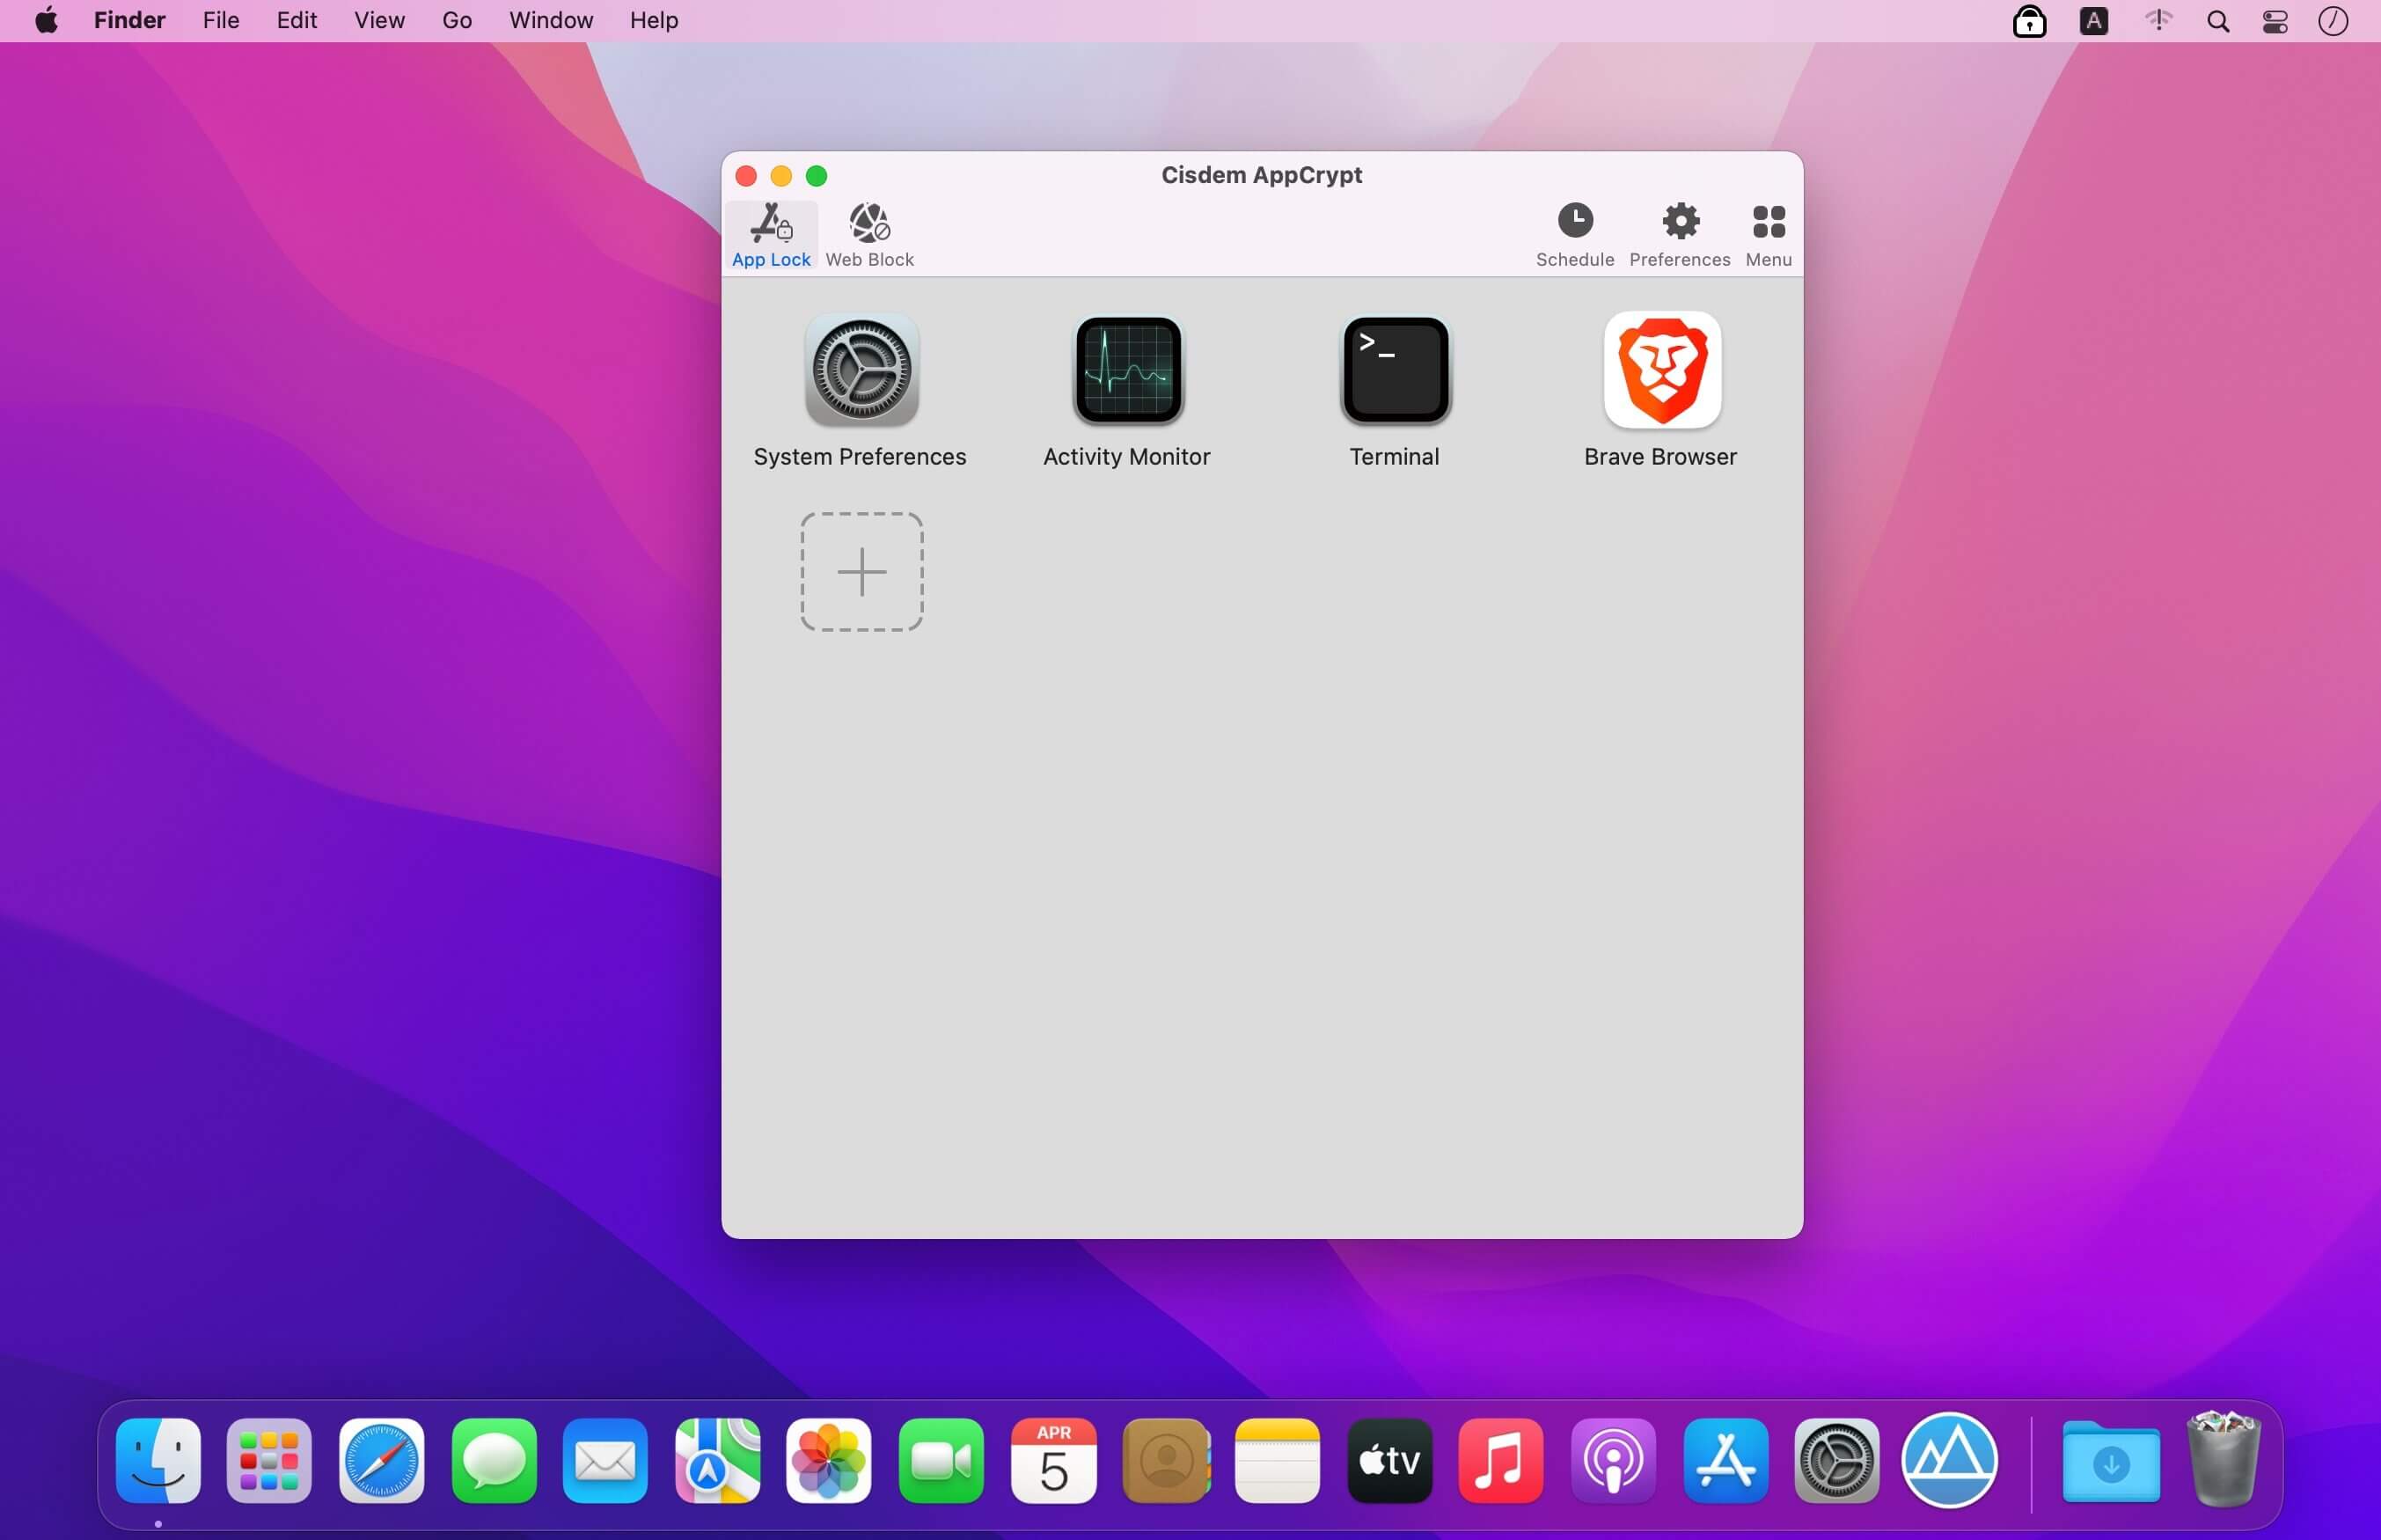This screenshot has height=1540, width=2381.
Task: Open the Finder menu
Action: click(129, 20)
